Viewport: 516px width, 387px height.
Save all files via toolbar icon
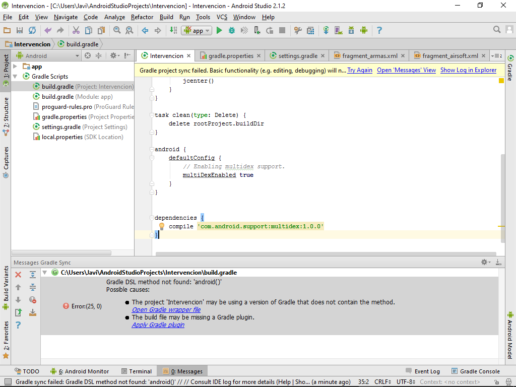coord(20,30)
